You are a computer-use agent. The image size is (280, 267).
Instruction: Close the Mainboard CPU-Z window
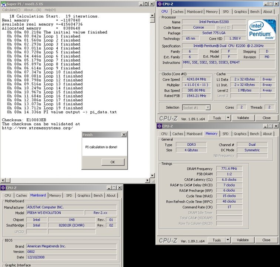coord(119,188)
